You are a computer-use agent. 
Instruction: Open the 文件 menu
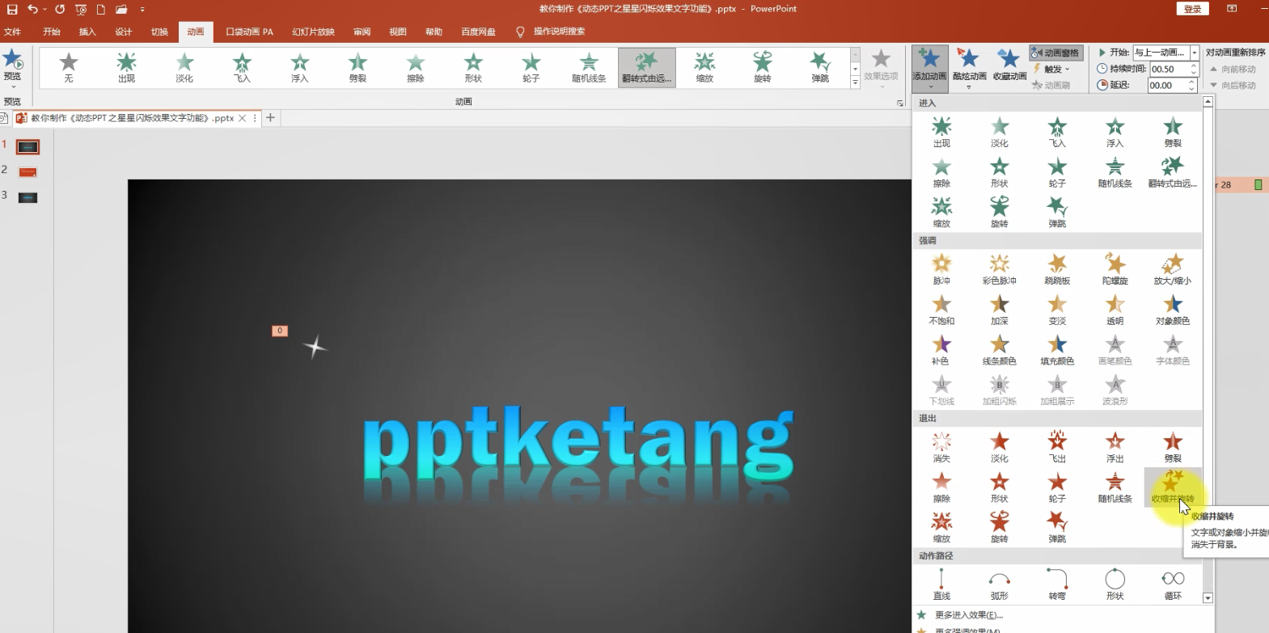[12, 32]
